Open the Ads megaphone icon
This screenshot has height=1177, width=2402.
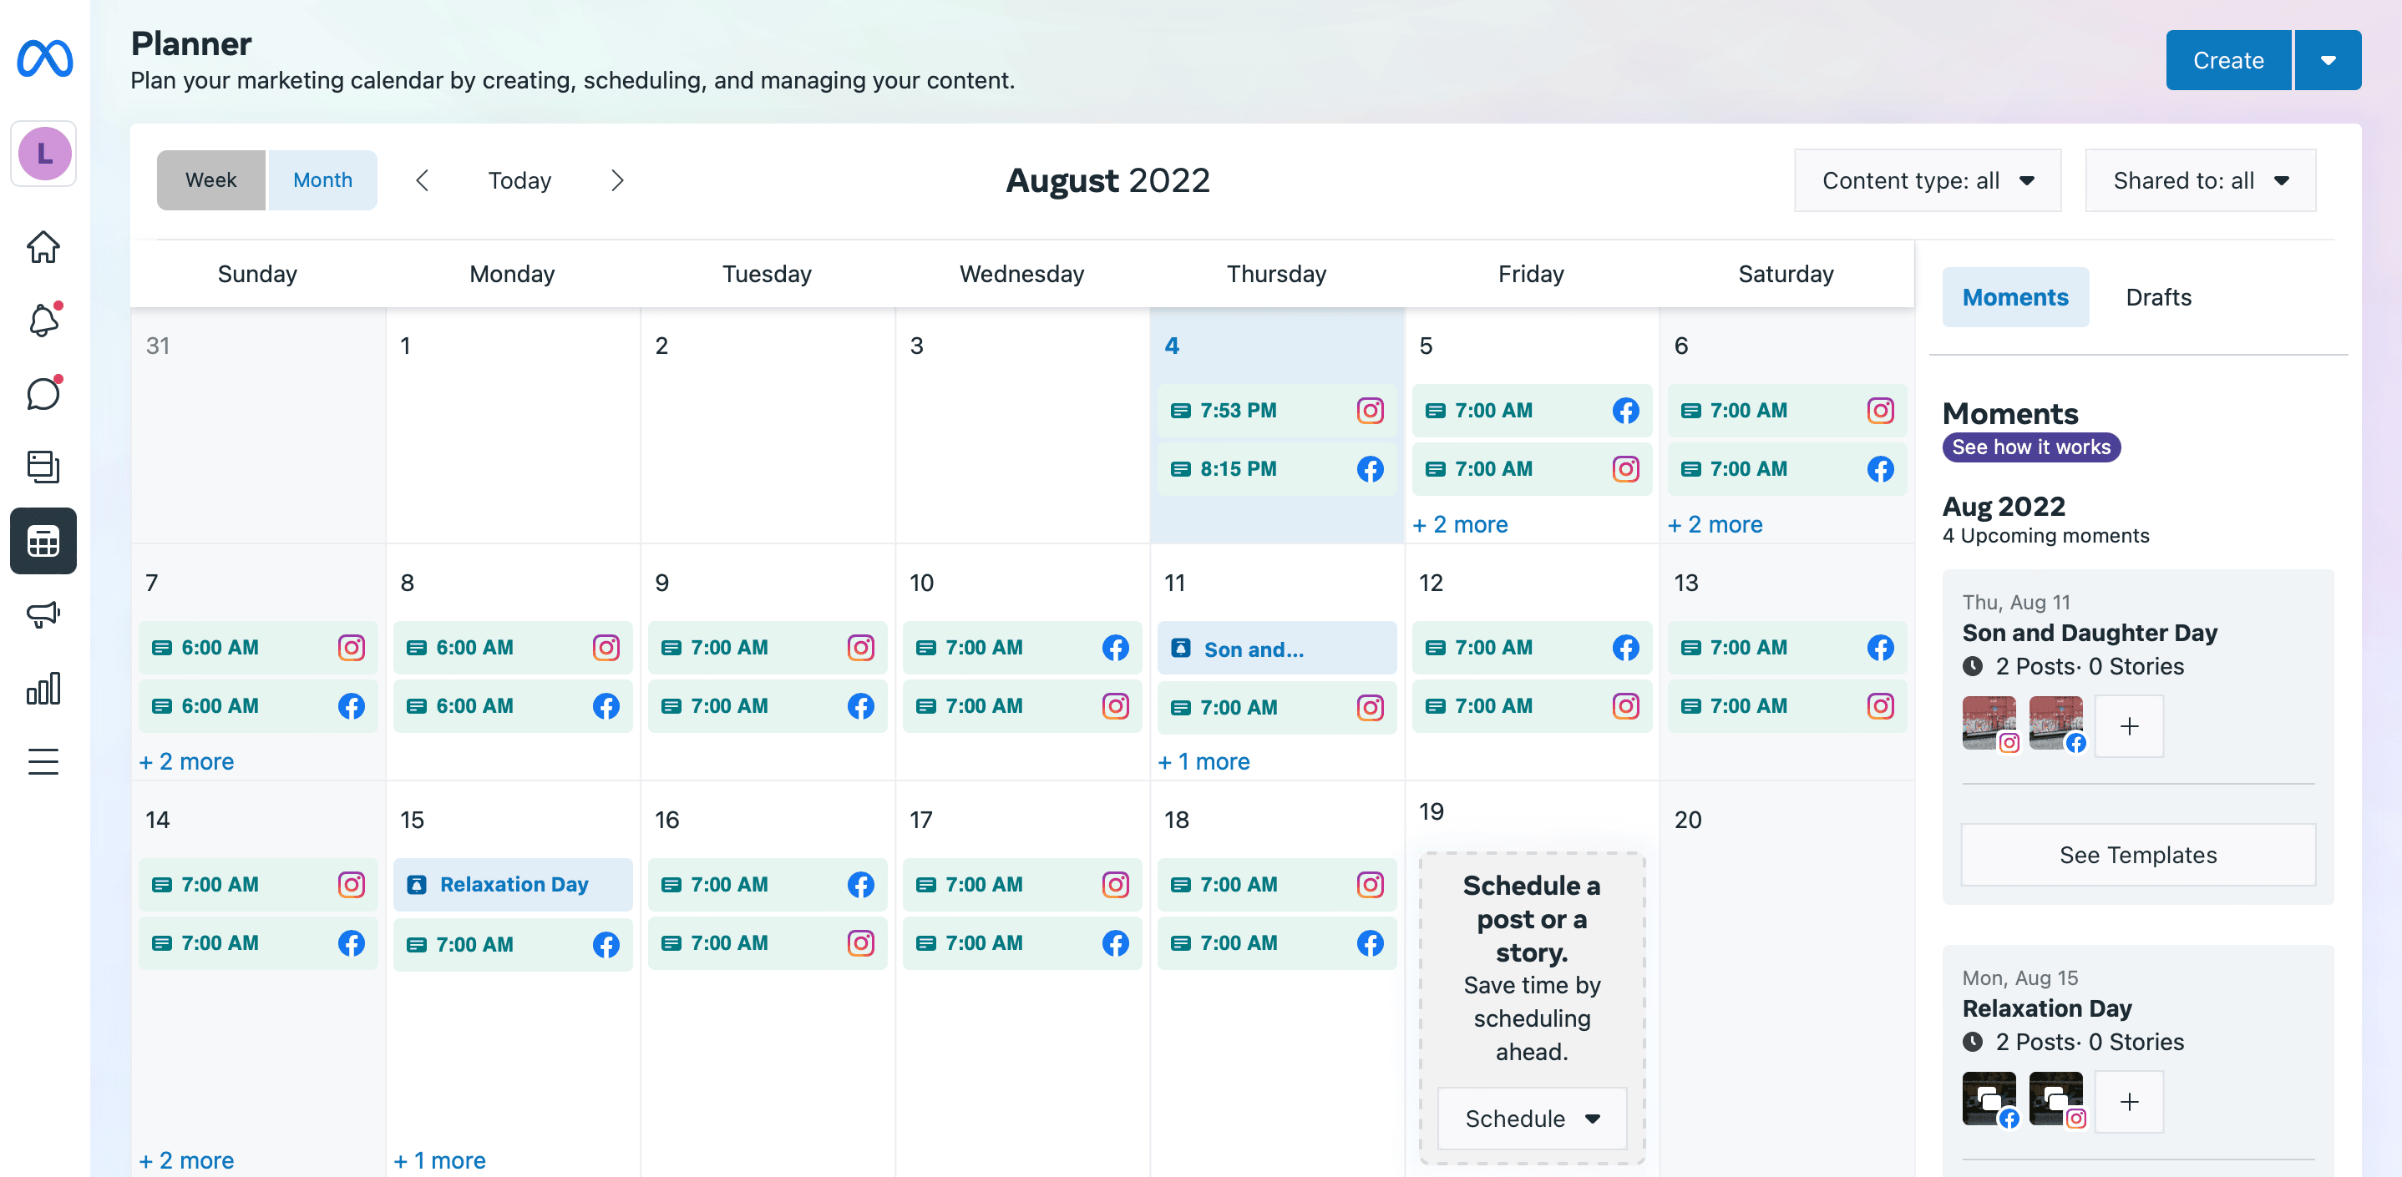point(43,614)
